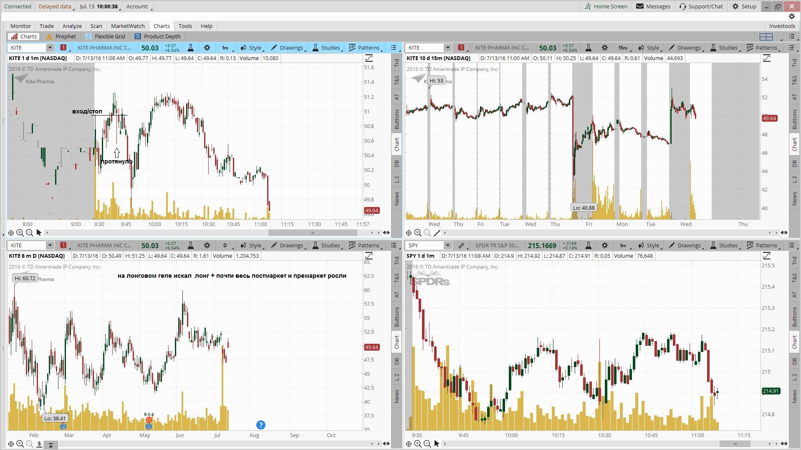Toggle the News side panel on daily chart
This screenshot has width=801, height=450.
(397, 396)
